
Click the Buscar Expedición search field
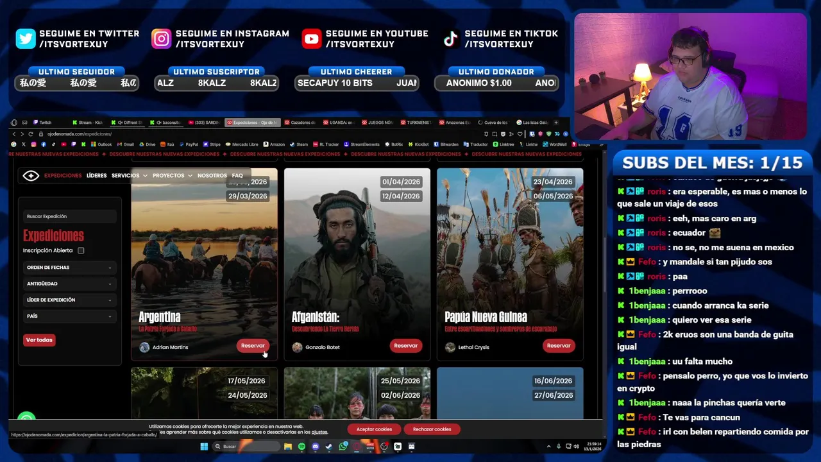click(x=69, y=216)
